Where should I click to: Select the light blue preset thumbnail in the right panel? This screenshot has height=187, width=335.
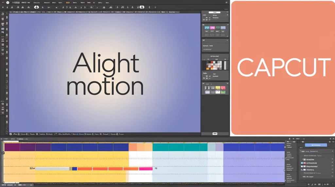pyautogui.click(x=223, y=28)
